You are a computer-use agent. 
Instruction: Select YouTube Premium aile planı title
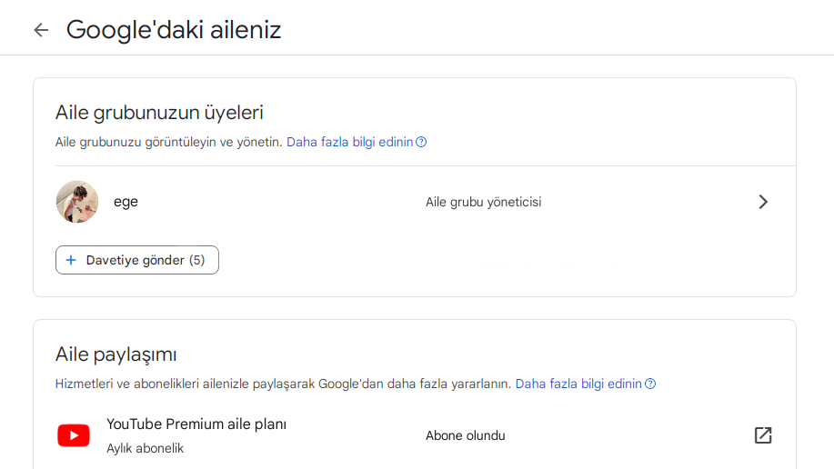(x=196, y=424)
